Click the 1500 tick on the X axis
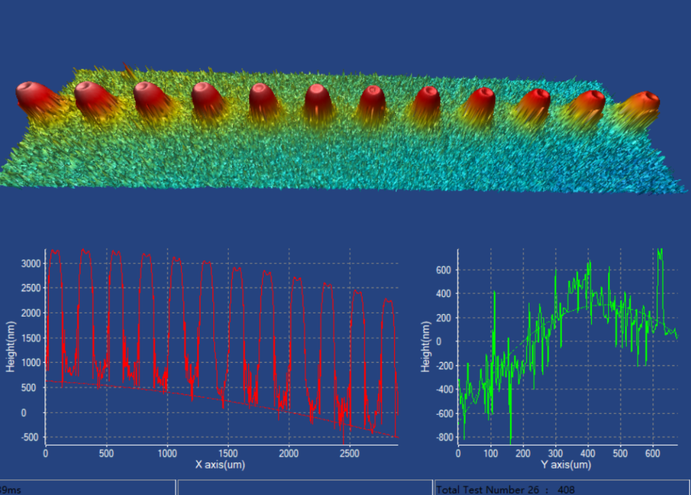The width and height of the screenshot is (691, 495). click(x=228, y=453)
